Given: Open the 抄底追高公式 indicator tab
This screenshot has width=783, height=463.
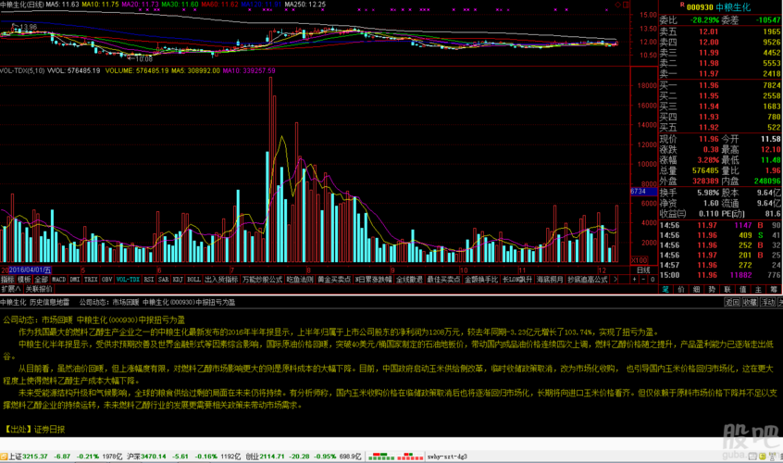Looking at the screenshot, I should coord(587,280).
